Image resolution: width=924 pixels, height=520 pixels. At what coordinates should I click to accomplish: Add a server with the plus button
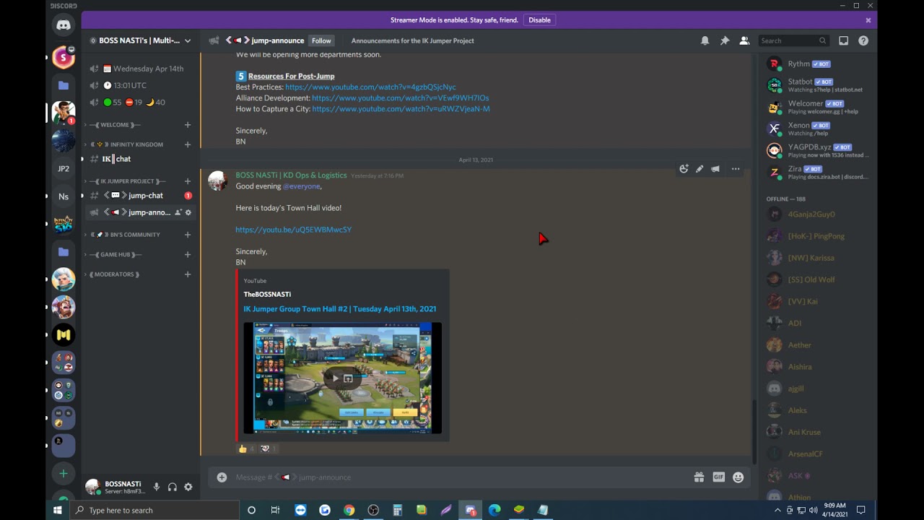pos(64,474)
